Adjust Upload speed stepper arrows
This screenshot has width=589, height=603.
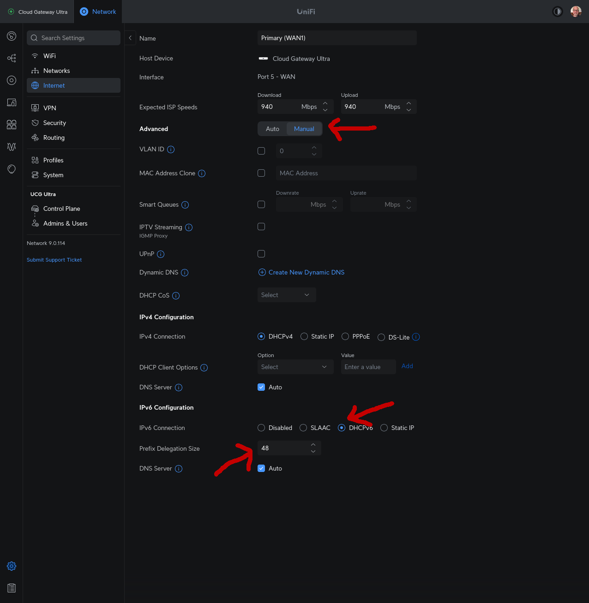point(409,107)
